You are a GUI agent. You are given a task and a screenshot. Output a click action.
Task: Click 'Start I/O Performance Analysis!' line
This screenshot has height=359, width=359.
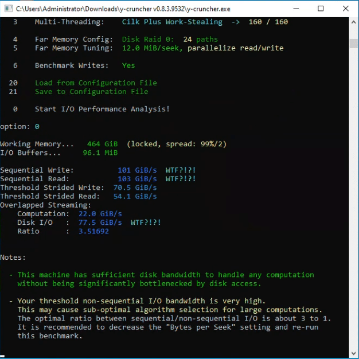[102, 109]
